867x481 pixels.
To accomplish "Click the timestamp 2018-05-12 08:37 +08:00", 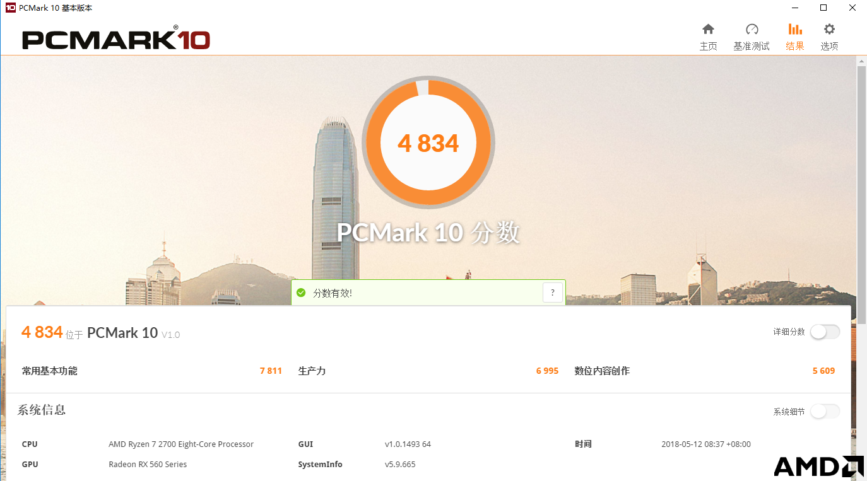I will 706,444.
